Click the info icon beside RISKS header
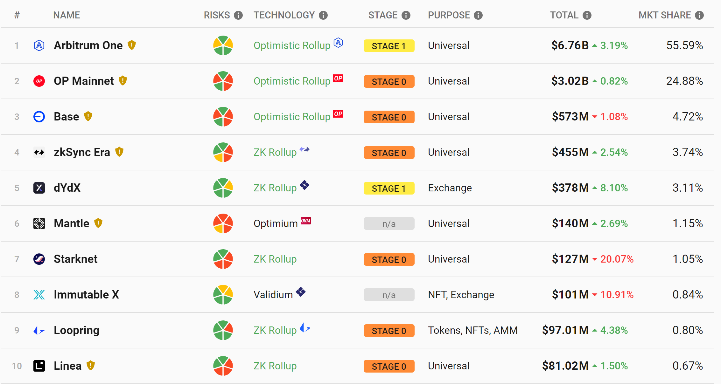The width and height of the screenshot is (721, 384). click(238, 15)
